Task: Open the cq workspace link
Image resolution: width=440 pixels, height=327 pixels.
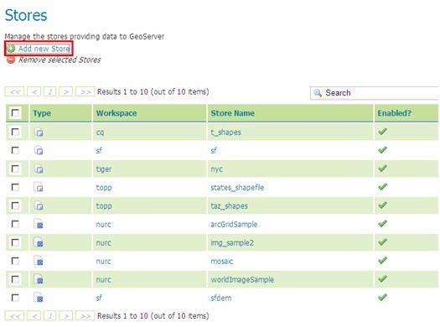Action: [100, 132]
